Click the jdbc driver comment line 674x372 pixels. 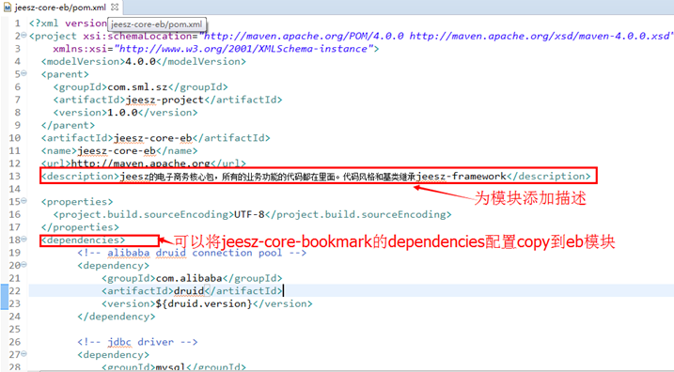coord(137,342)
